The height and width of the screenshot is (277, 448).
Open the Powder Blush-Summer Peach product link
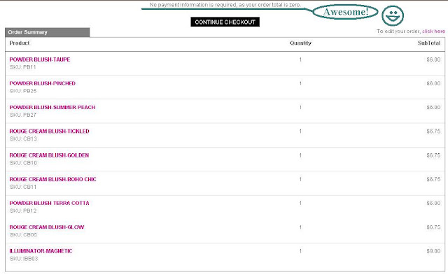[52, 108]
